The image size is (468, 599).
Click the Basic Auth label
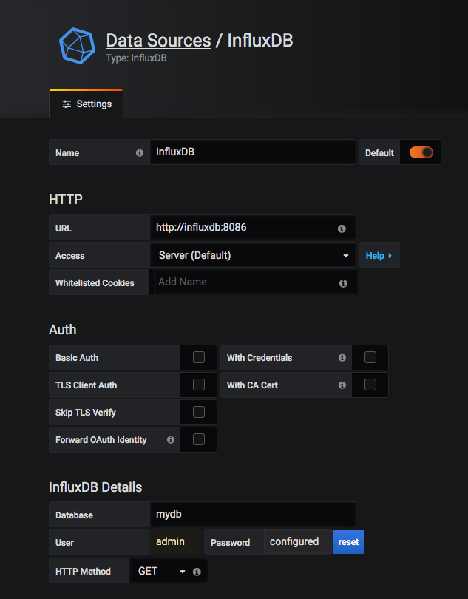click(x=77, y=358)
